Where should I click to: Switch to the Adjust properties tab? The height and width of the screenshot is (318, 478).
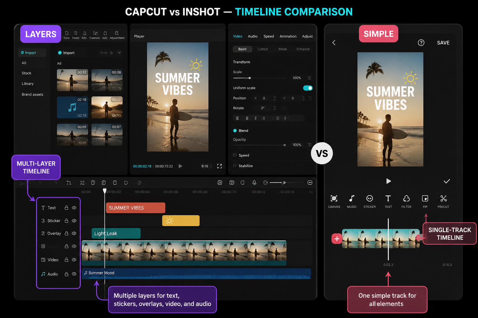coord(307,36)
